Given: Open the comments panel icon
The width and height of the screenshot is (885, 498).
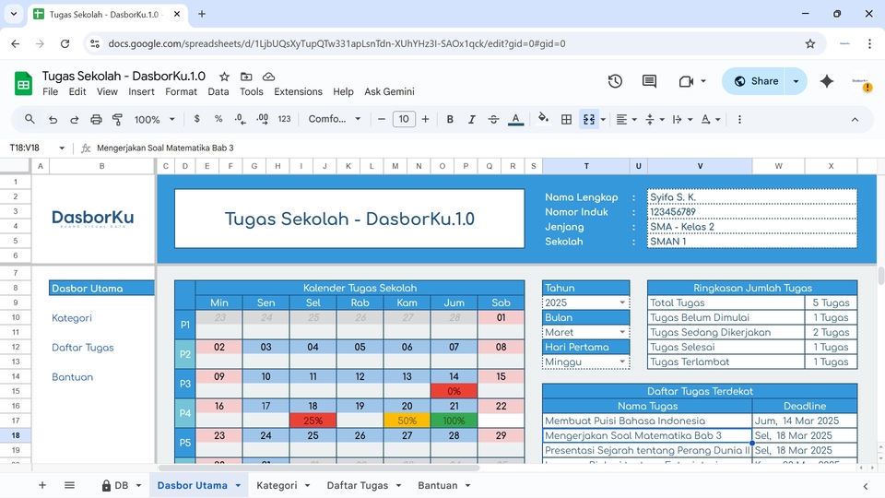Looking at the screenshot, I should click(x=649, y=81).
